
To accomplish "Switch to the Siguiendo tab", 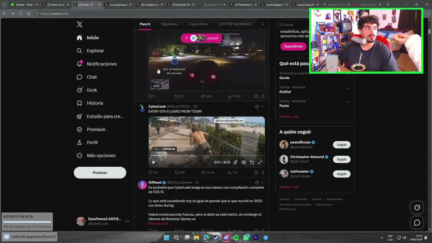I will pos(169,24).
